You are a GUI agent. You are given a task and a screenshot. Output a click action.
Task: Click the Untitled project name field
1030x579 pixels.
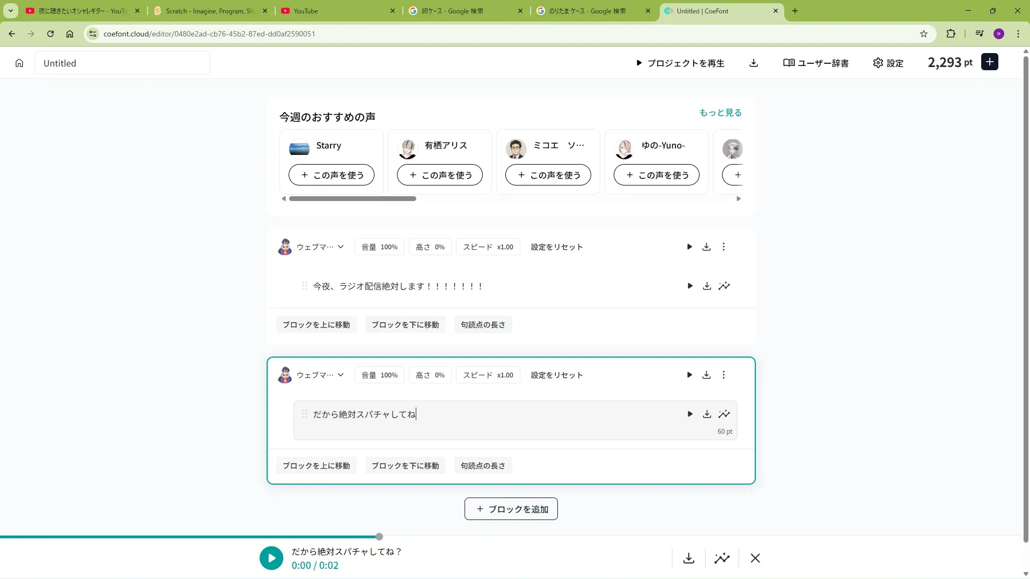(122, 63)
